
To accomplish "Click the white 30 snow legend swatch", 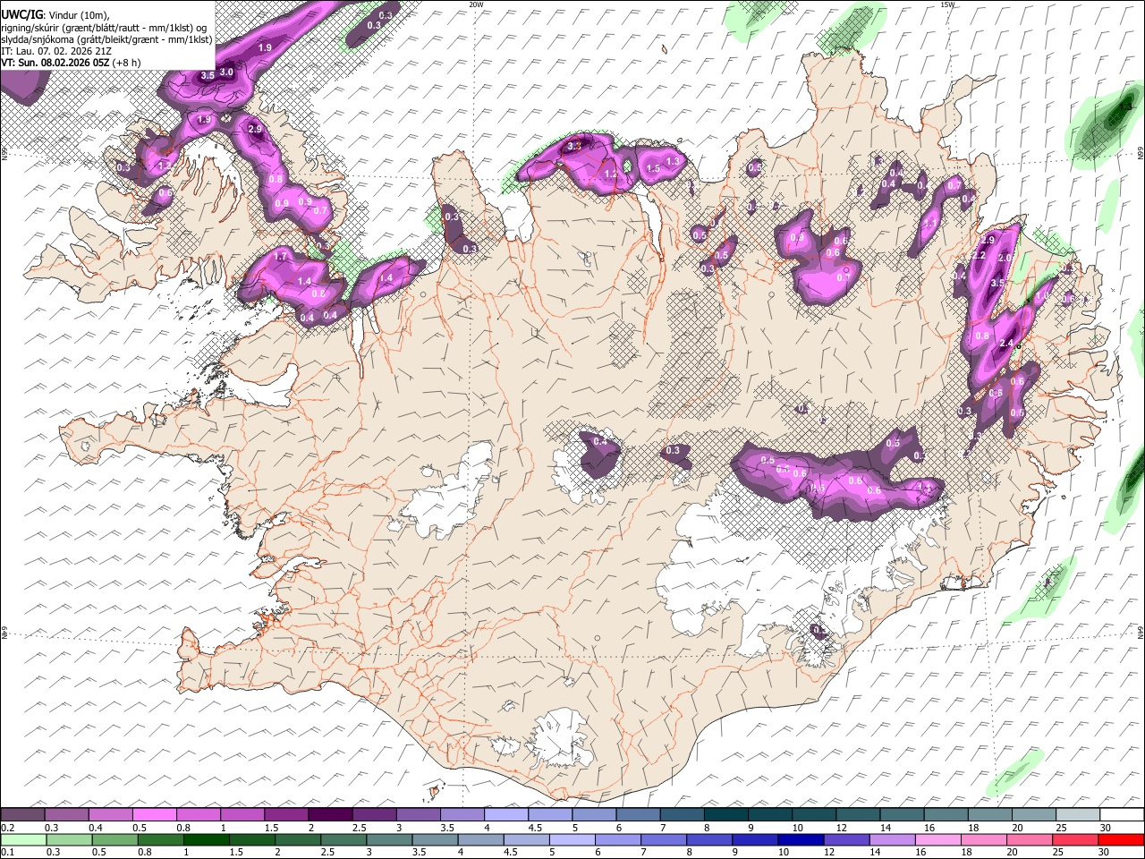I will [x=1122, y=815].
